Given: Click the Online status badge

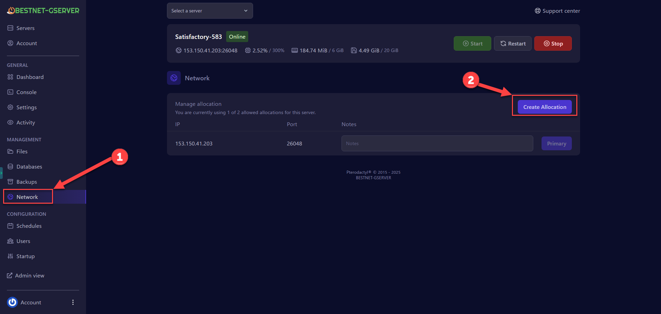Looking at the screenshot, I should click(237, 37).
